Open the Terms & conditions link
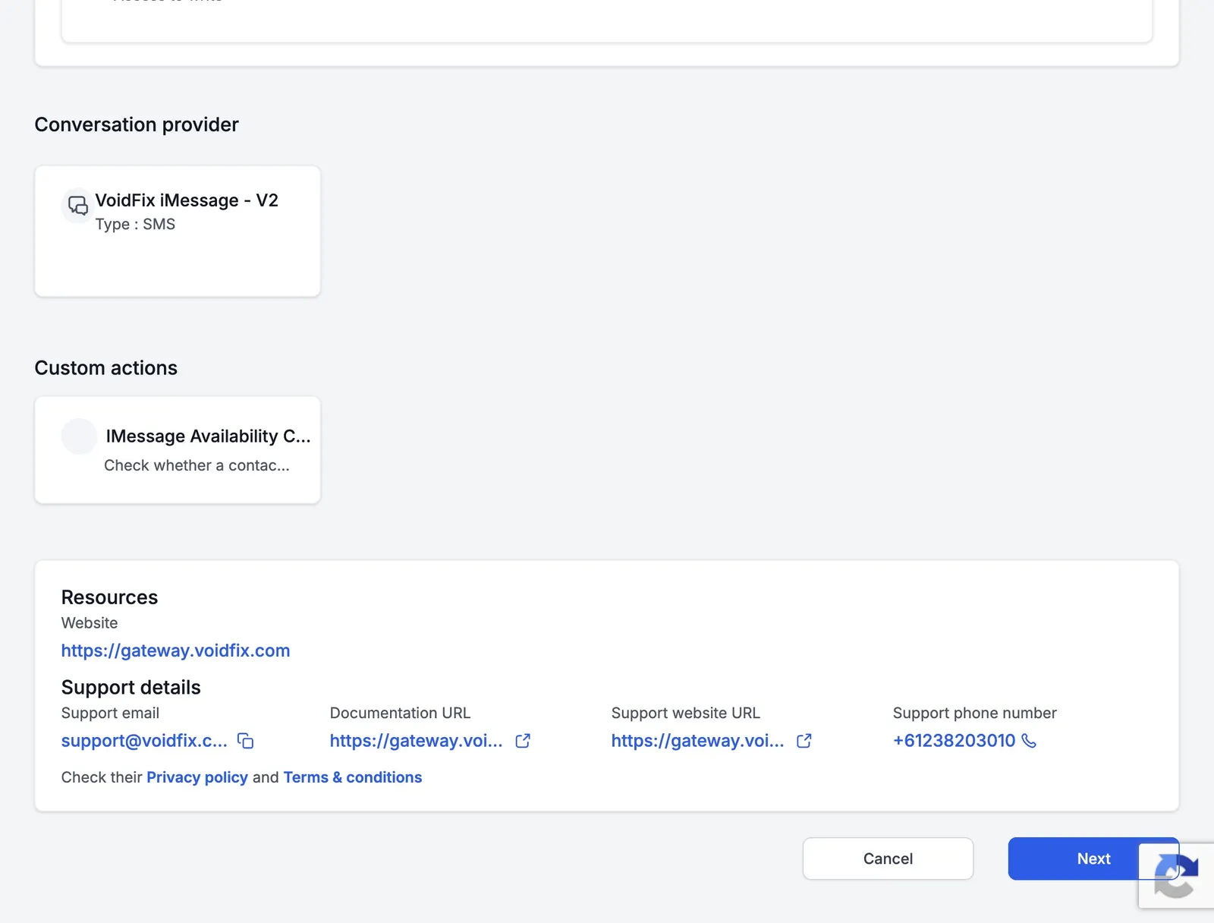This screenshot has width=1214, height=923. tap(353, 777)
